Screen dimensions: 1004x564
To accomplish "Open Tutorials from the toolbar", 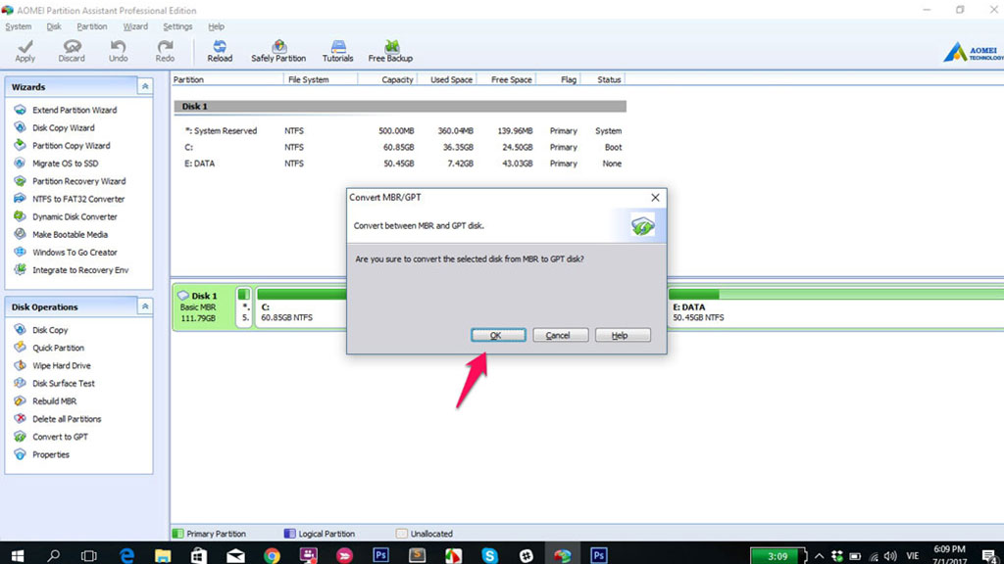I will (337, 51).
